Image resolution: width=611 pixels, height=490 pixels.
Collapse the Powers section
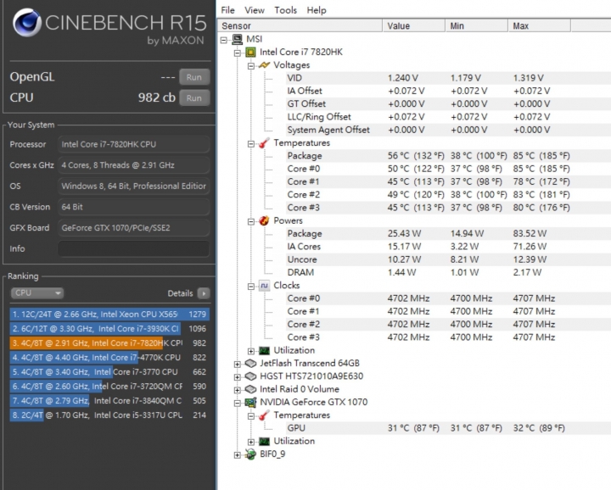pos(251,222)
